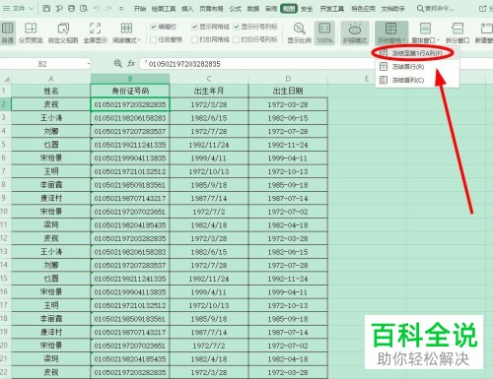Screen dimensions: 493x379
Task: Click the 阅读模式 reading mode icon
Action: (126, 29)
